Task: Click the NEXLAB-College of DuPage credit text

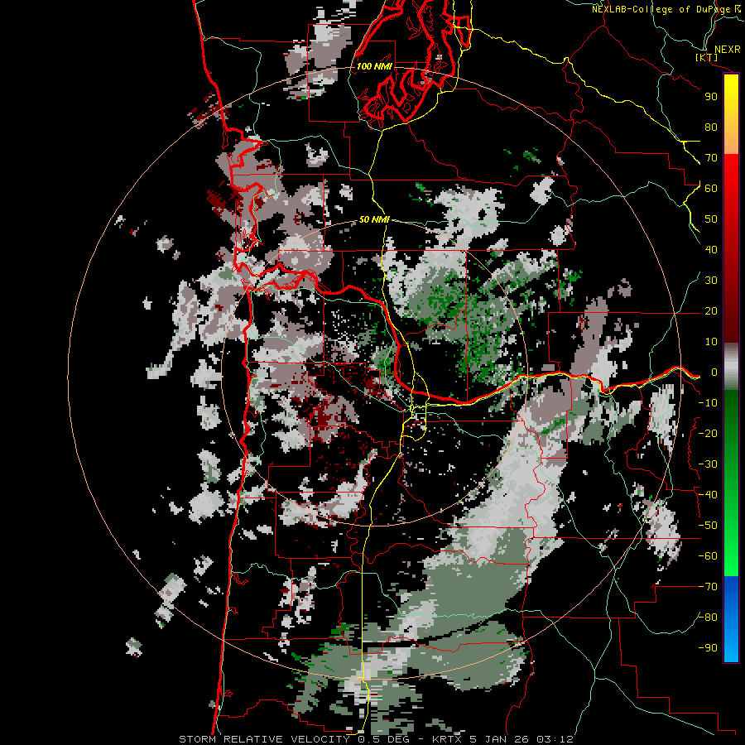Action: pyautogui.click(x=666, y=9)
